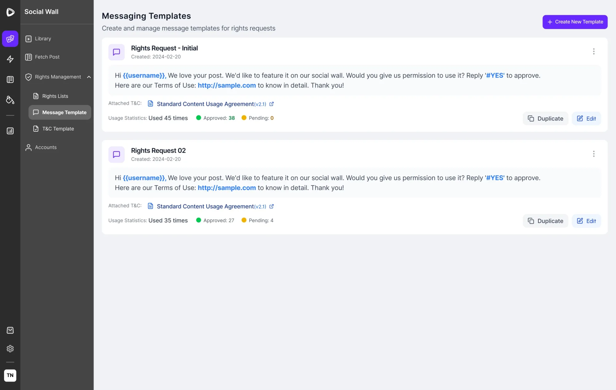
Task: Click http://sample.com link in Rights Request - Initial message
Action: (227, 85)
